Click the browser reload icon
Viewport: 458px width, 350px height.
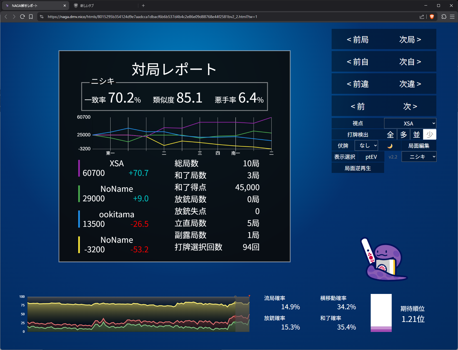(x=22, y=17)
